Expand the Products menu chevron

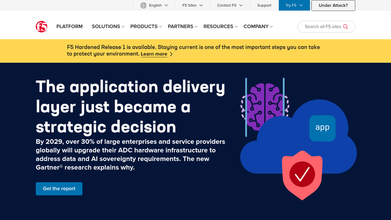click(160, 27)
